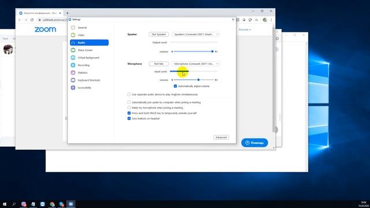The image size is (370, 208).
Task: Enable separate audio device for ringtone
Action: point(129,94)
